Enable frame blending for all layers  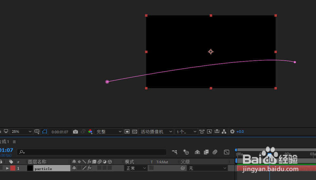pos(206,152)
